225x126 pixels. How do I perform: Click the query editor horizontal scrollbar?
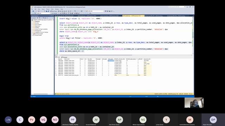[x=97, y=55]
